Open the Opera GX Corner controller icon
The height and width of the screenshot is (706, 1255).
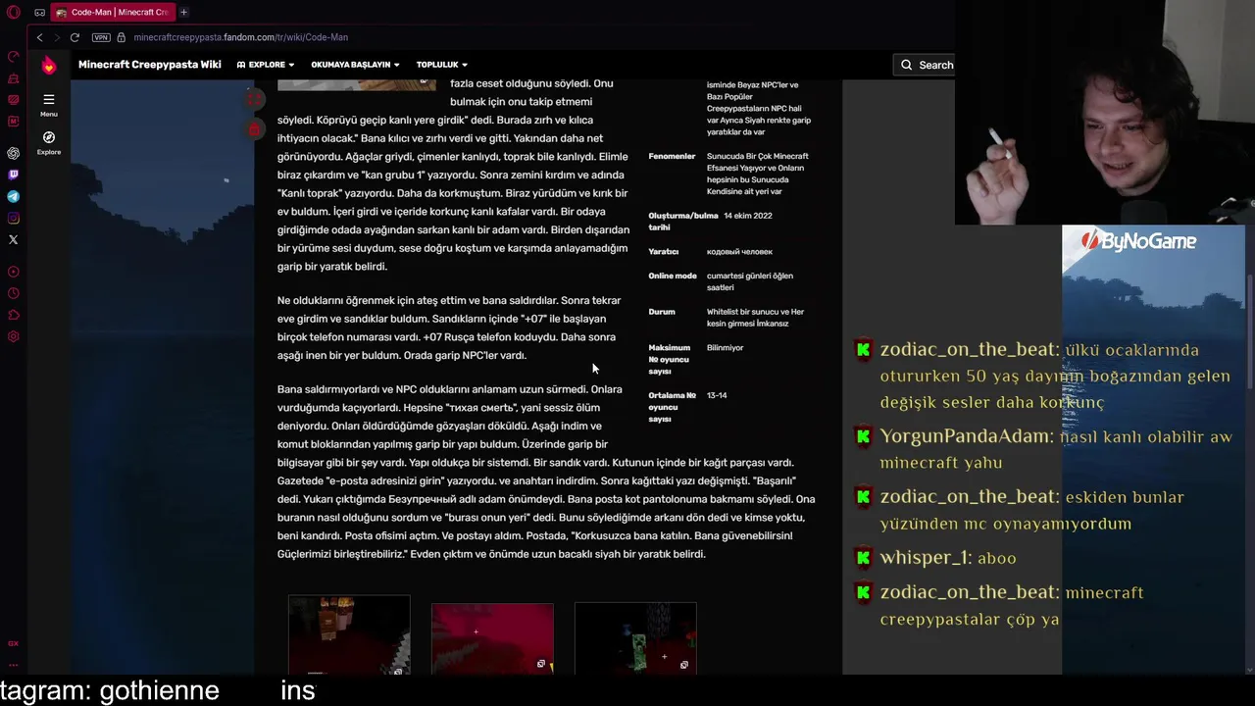39,13
